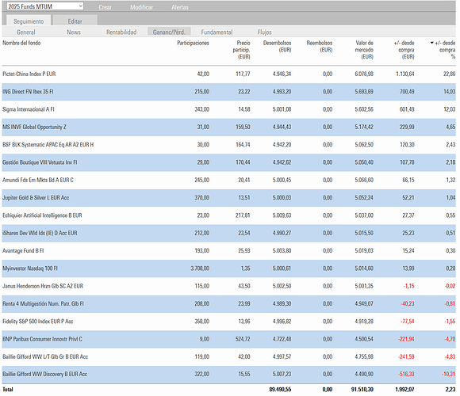This screenshot has height=396, width=460.
Task: Open Fidelity S&P 500 Index EUR P Acc
Action: point(38,322)
